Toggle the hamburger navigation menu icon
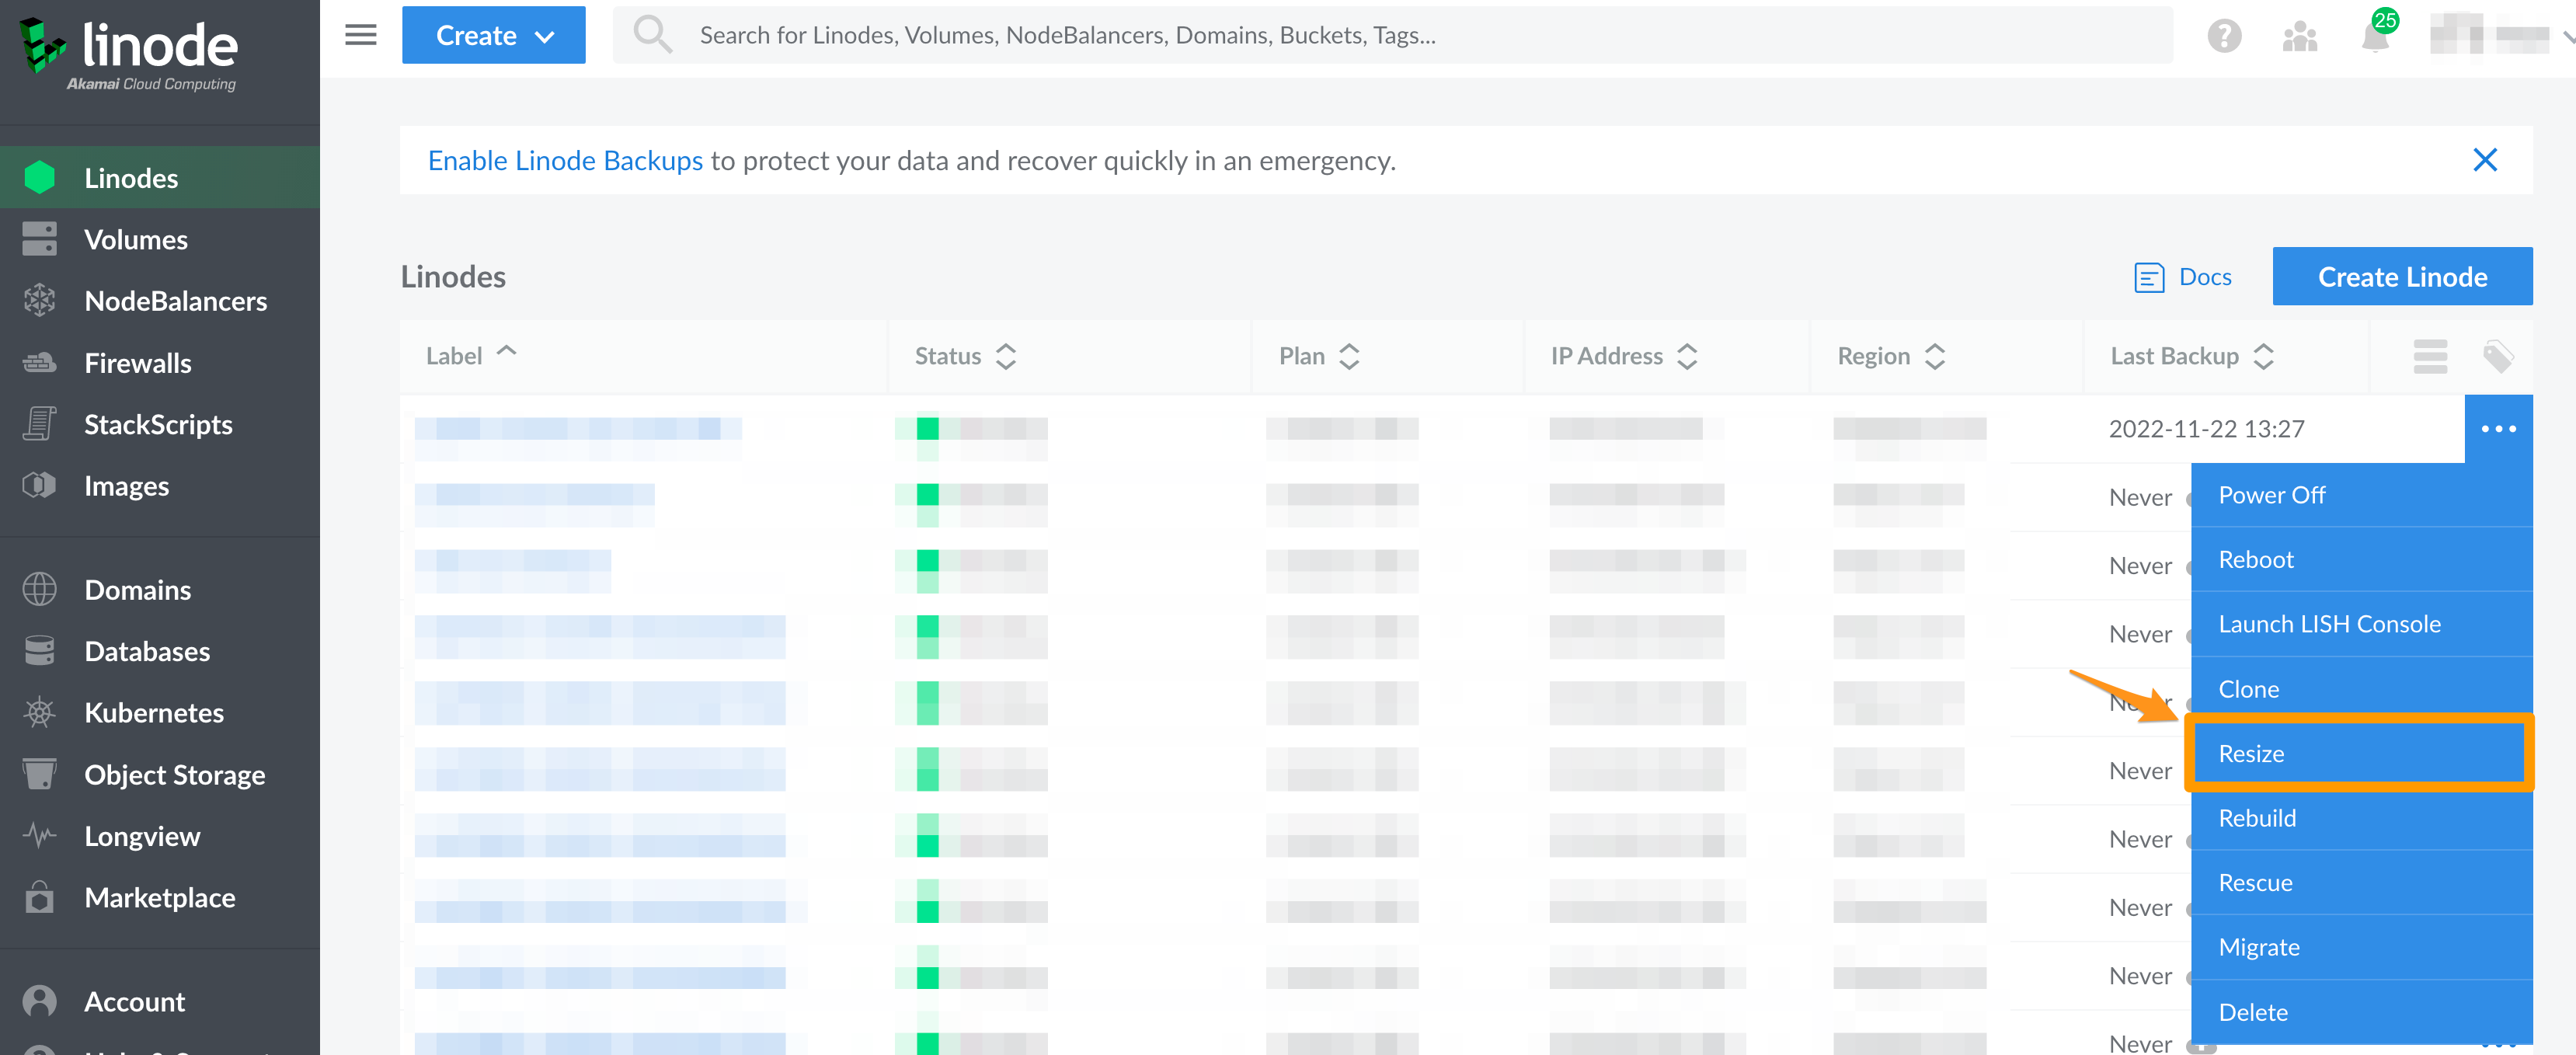 pos(360,35)
